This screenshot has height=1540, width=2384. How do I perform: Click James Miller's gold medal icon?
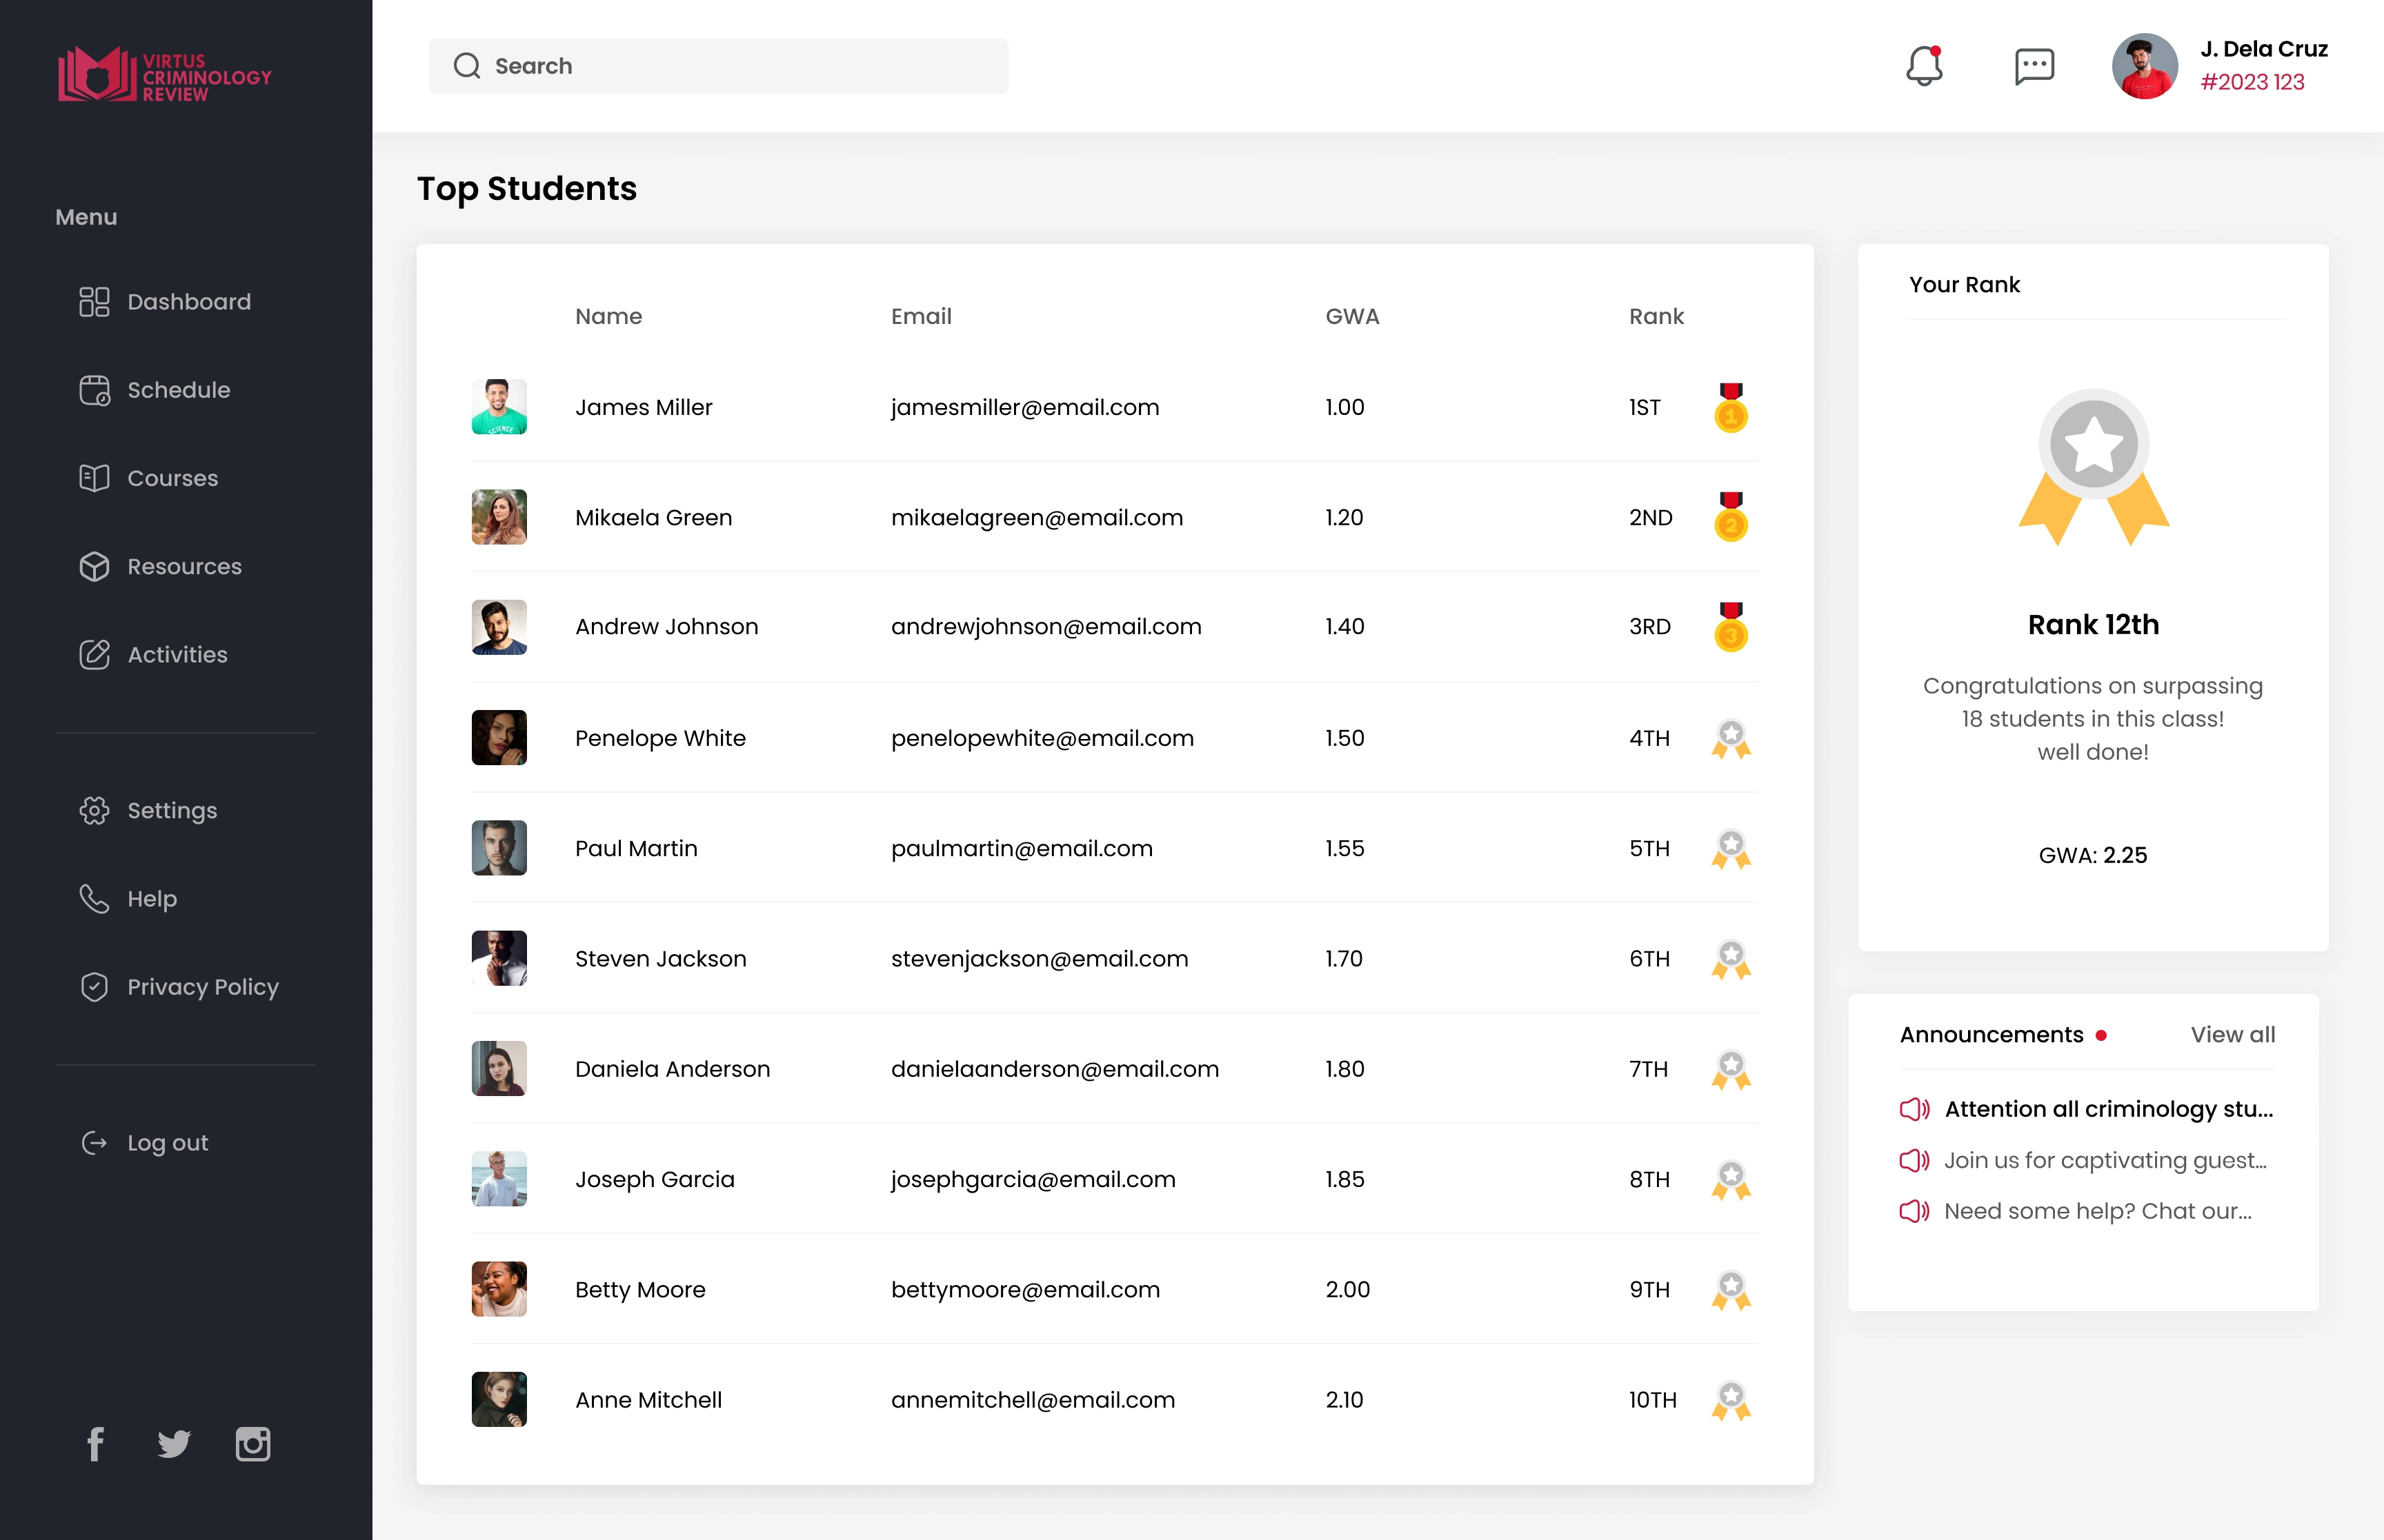[x=1731, y=407]
